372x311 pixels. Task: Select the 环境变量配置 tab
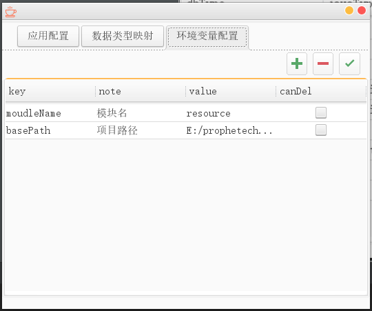[x=207, y=37]
